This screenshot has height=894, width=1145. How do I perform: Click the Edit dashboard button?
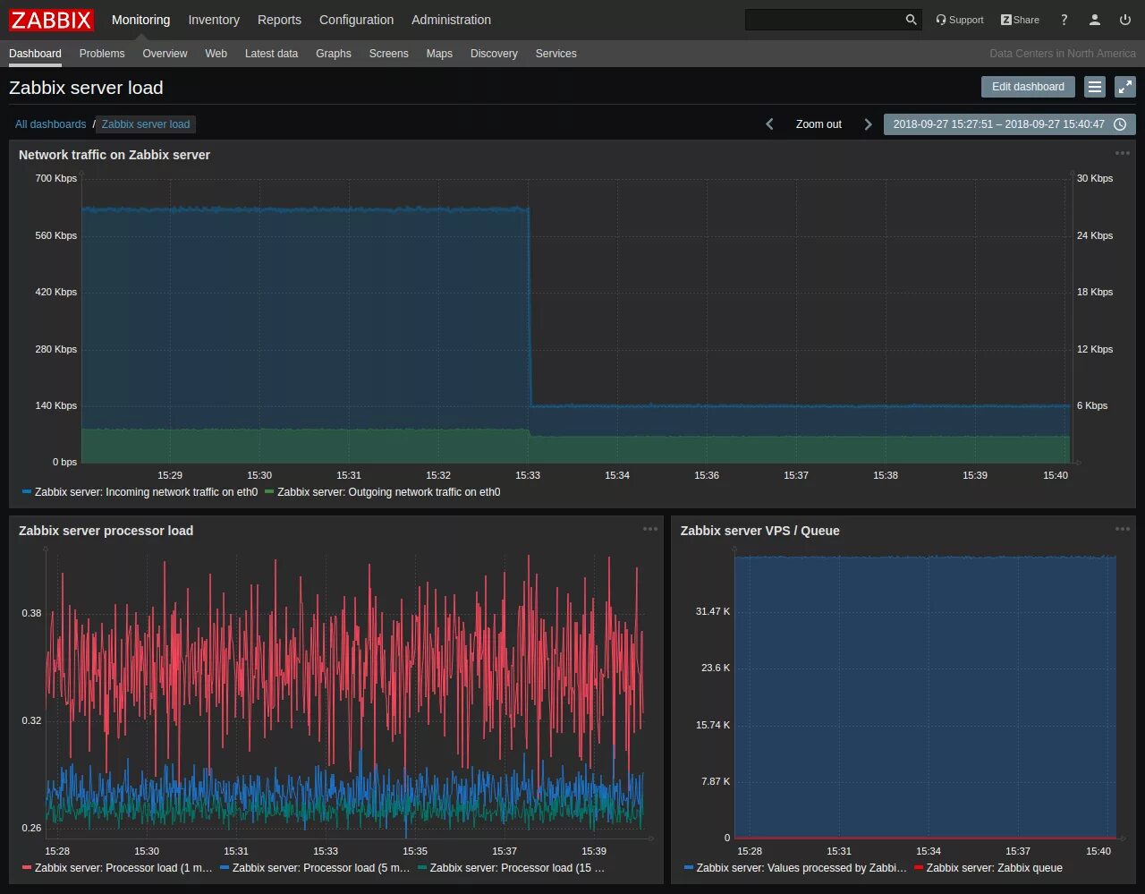[x=1028, y=87]
